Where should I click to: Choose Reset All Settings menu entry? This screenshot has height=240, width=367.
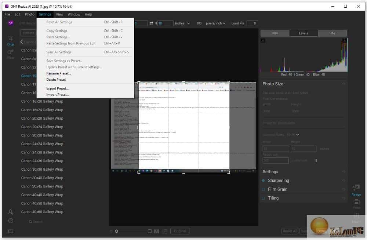coord(86,22)
